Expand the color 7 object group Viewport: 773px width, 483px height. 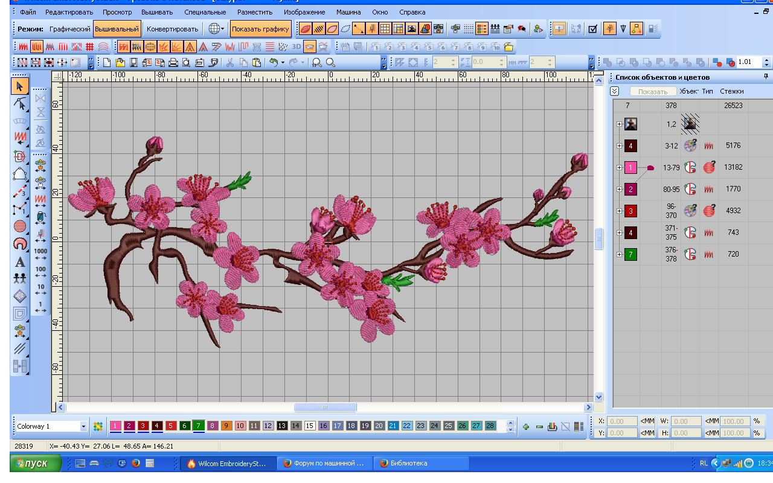[x=619, y=255]
